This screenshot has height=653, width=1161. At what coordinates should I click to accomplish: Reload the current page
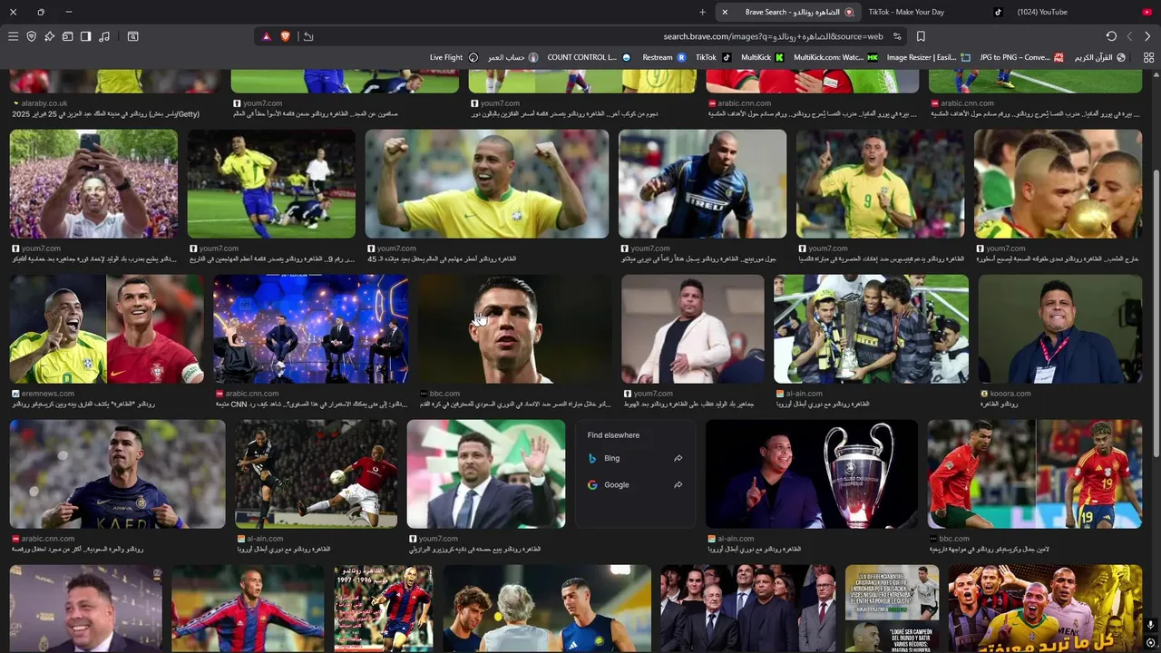pos(1111,36)
